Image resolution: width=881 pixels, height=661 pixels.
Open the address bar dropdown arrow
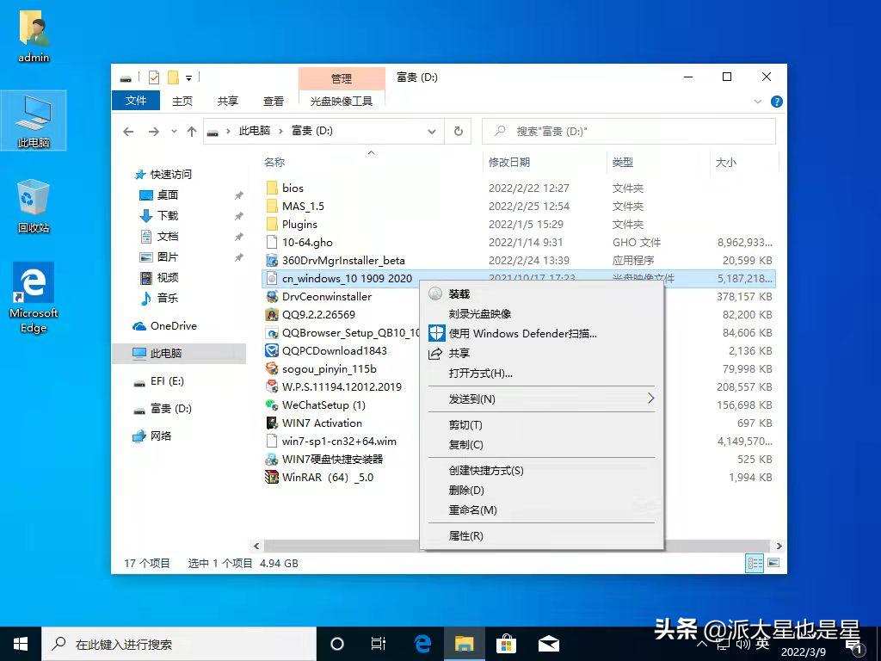(432, 131)
